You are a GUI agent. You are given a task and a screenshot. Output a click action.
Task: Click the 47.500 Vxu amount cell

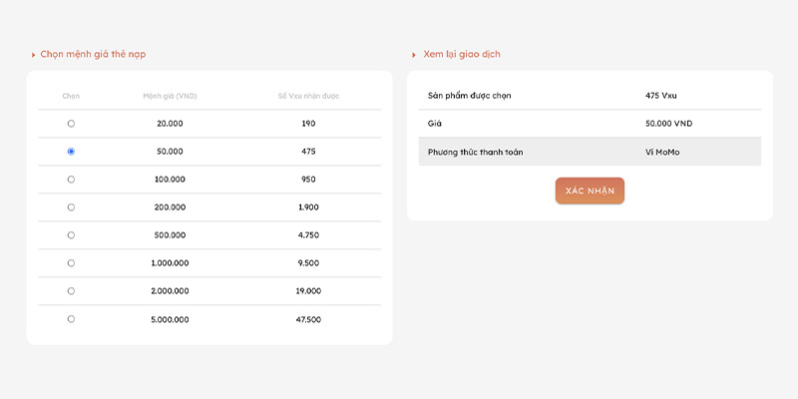308,319
